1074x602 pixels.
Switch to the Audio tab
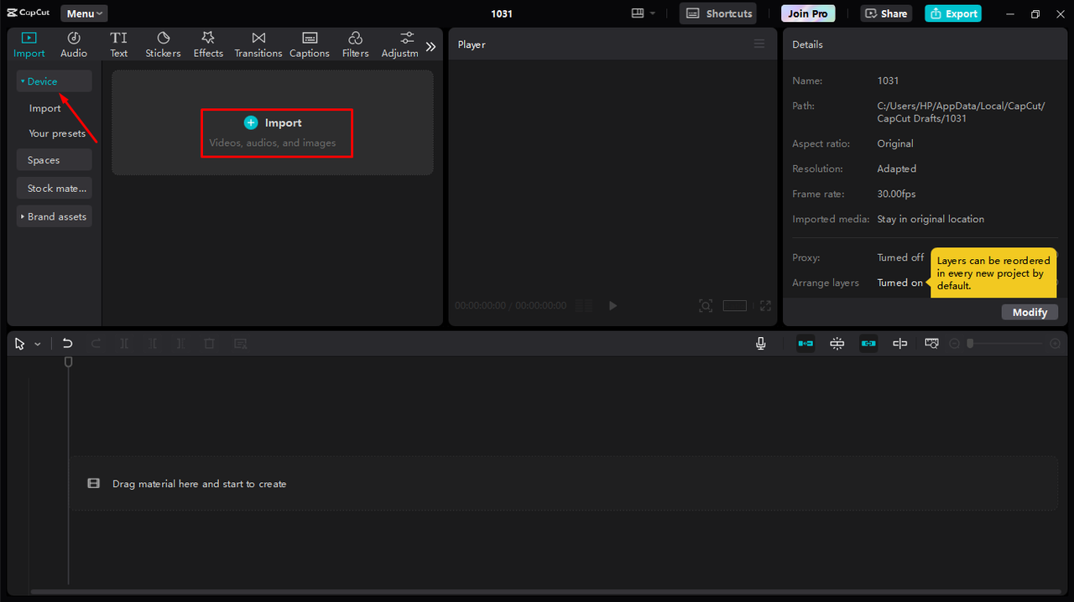point(74,45)
